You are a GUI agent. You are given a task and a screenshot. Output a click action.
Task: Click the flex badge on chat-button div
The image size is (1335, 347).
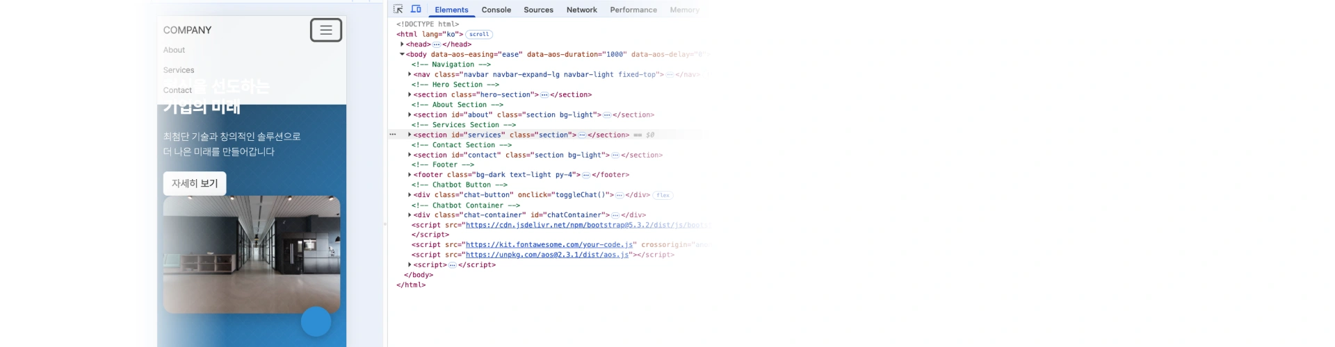pyautogui.click(x=663, y=195)
